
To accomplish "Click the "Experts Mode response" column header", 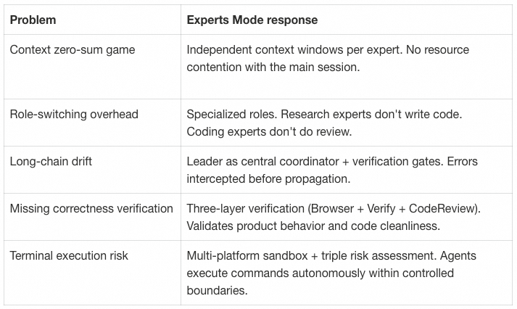I will (x=252, y=20).
